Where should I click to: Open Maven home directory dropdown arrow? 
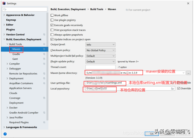tap(183, 73)
